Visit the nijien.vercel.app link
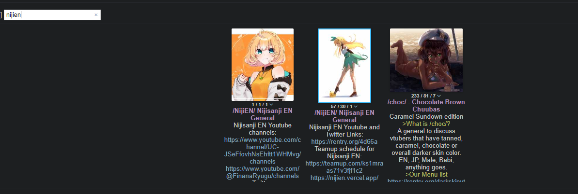Viewport: 578px width, 194px height. pos(344,178)
